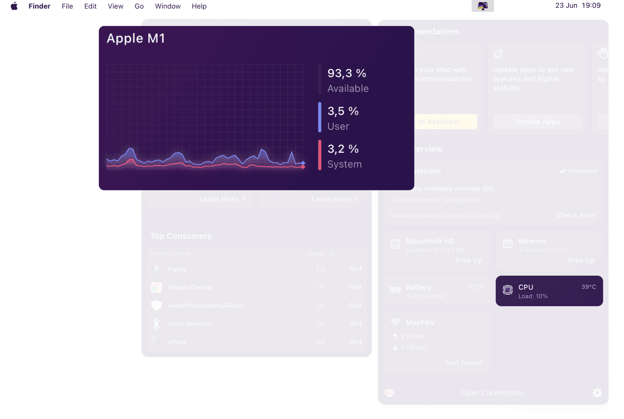Click the Scroll Reverser app icon

point(156,324)
